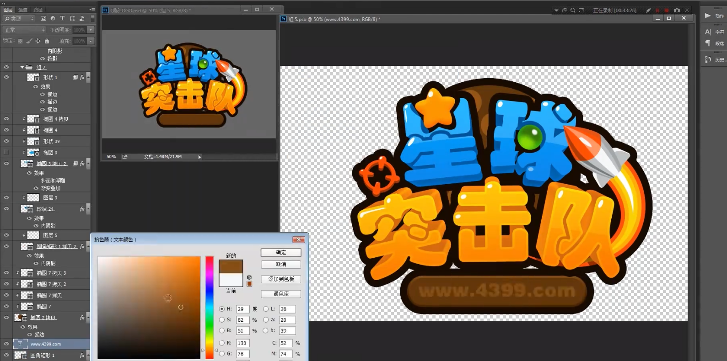Open the Actions (动作) panel icon
727x361 pixels.
click(x=708, y=16)
